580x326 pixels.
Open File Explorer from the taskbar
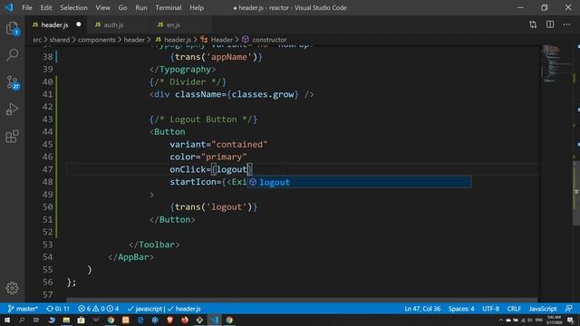pyautogui.click(x=66, y=320)
